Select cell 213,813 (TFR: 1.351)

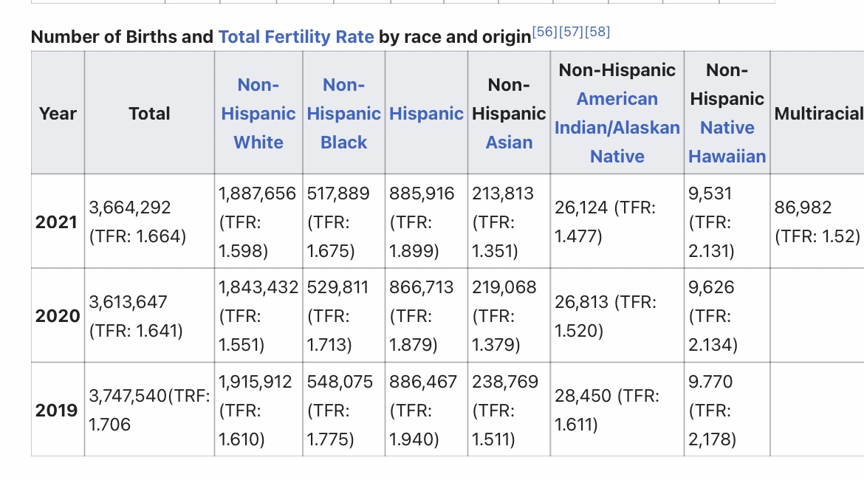tap(509, 222)
